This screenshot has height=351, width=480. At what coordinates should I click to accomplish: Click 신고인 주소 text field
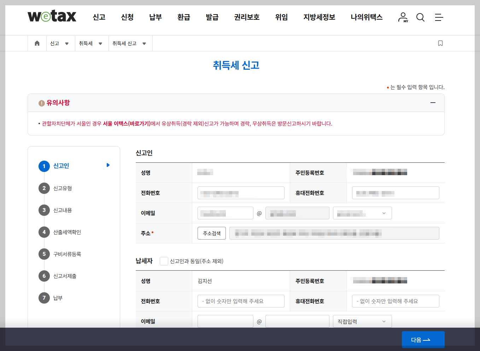pyautogui.click(x=334, y=233)
